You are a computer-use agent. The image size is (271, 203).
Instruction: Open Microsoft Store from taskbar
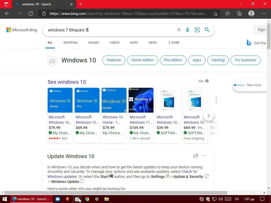click(77, 199)
